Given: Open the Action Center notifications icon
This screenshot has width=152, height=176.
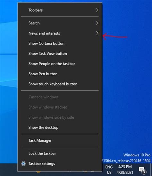Looking at the screenshot, I should [142, 170].
